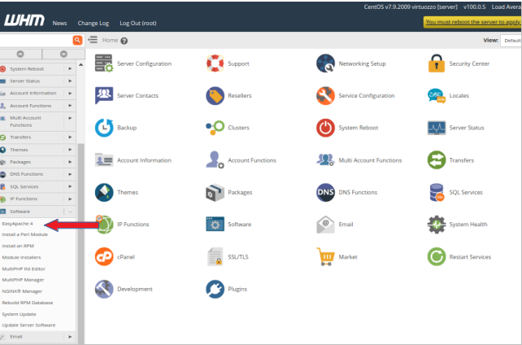Click Log Out (root)
This screenshot has width=522, height=345.
(138, 23)
